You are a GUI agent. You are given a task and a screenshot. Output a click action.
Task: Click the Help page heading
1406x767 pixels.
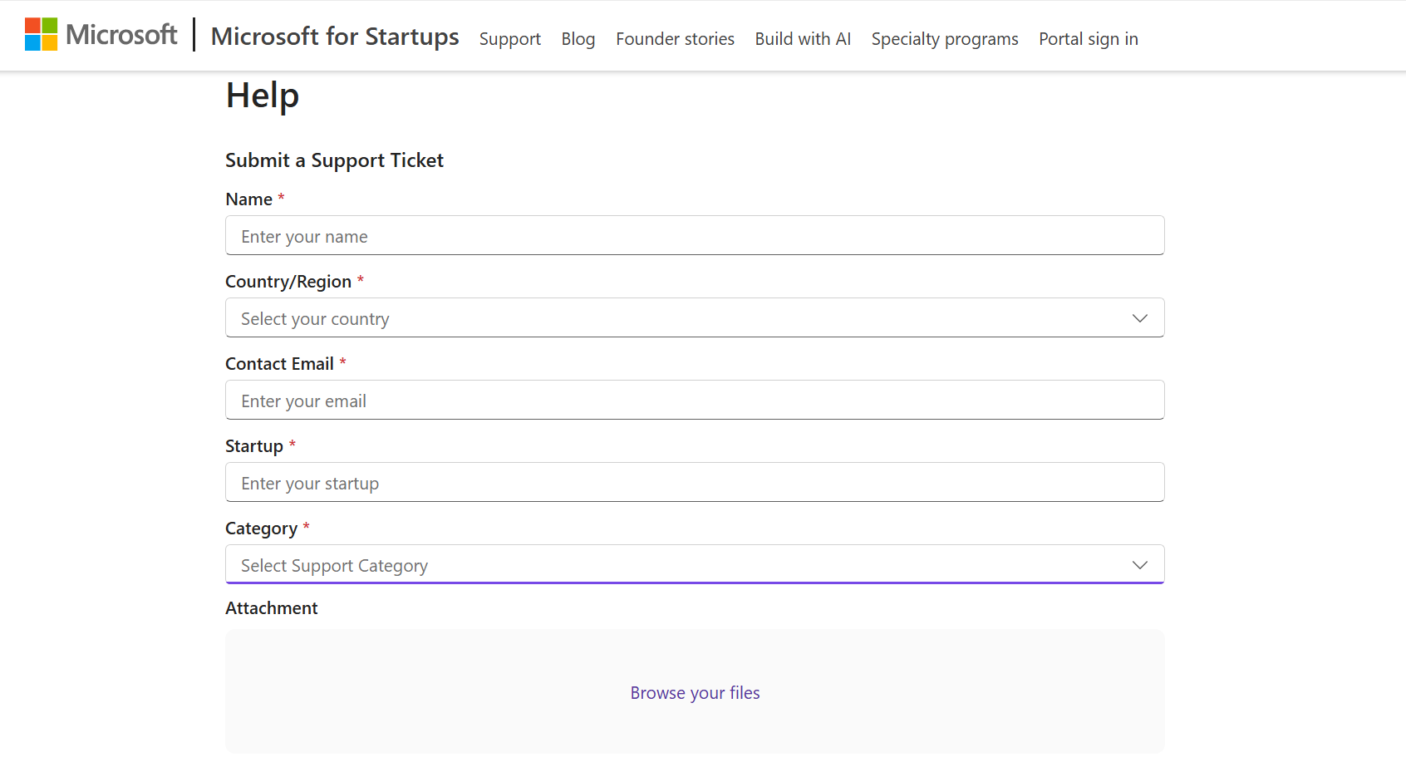coord(262,95)
